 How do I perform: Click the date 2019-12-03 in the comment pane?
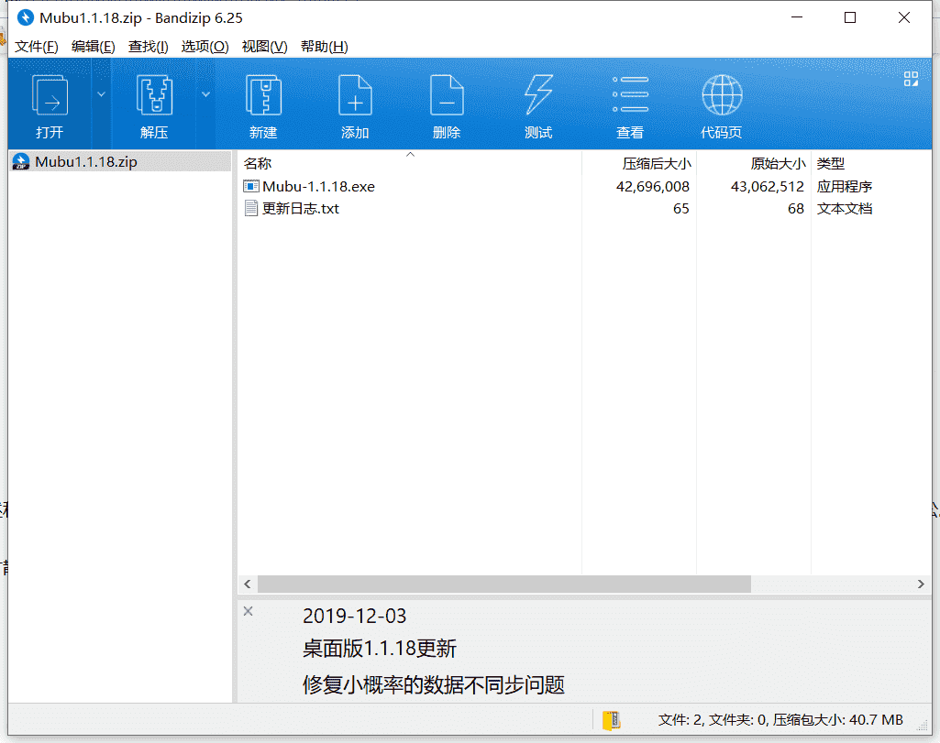point(354,616)
